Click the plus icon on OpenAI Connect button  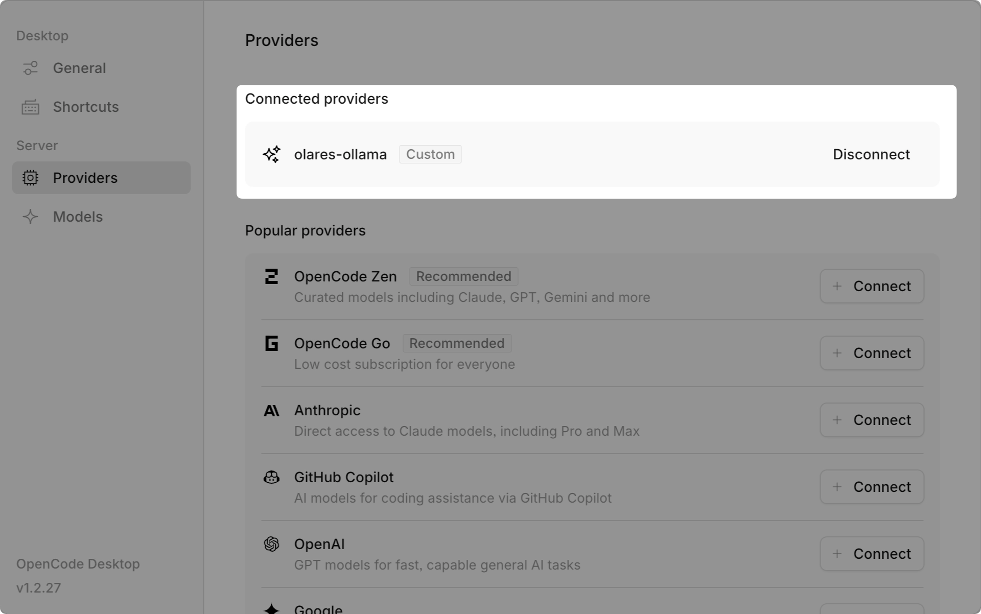pyautogui.click(x=837, y=554)
